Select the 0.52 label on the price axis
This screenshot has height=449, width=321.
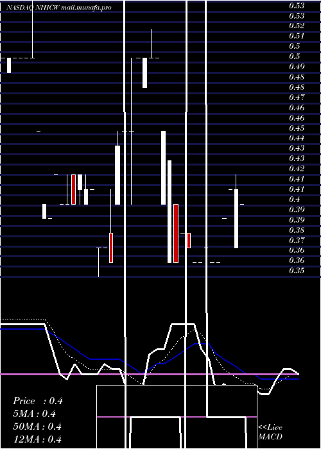coord(297,26)
